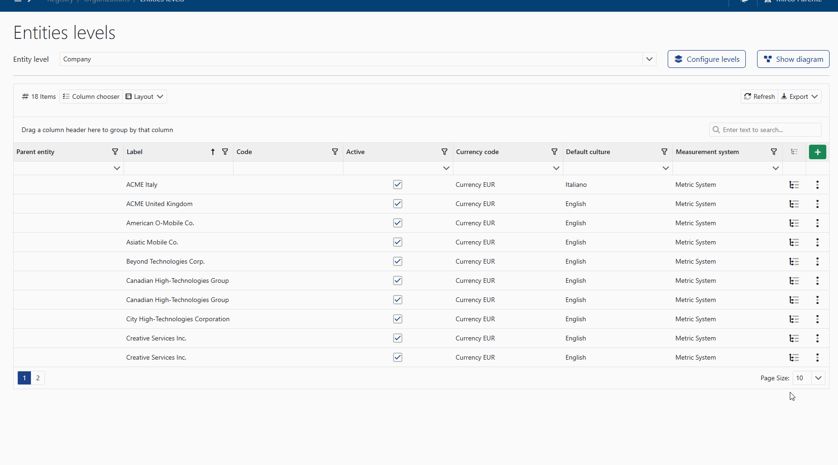Open three-dot menu for Asiatic Mobile Co.
Image resolution: width=838 pixels, height=465 pixels.
pyautogui.click(x=817, y=243)
